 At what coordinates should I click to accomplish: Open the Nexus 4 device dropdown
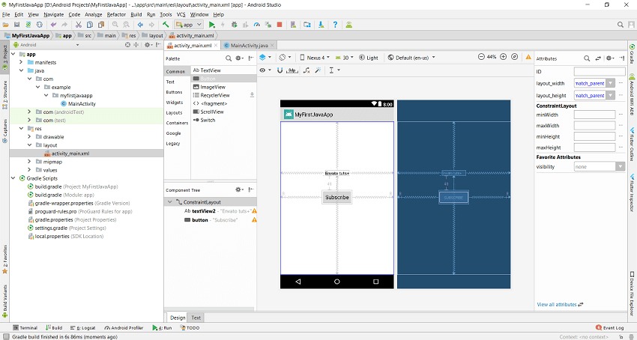[x=315, y=57]
